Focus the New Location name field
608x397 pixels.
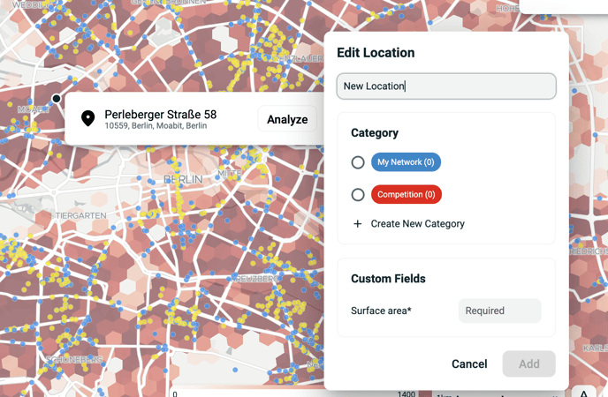point(446,86)
